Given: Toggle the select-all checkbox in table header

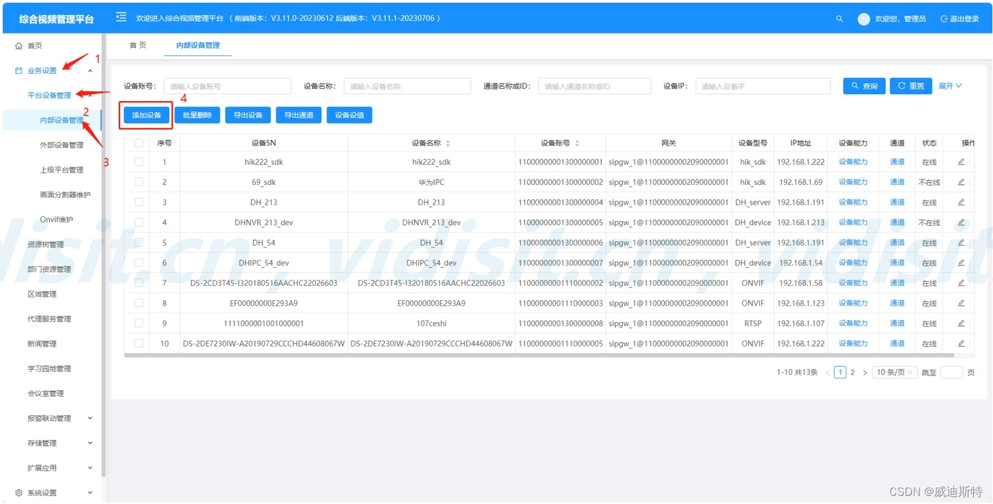Looking at the screenshot, I should pyautogui.click(x=139, y=143).
